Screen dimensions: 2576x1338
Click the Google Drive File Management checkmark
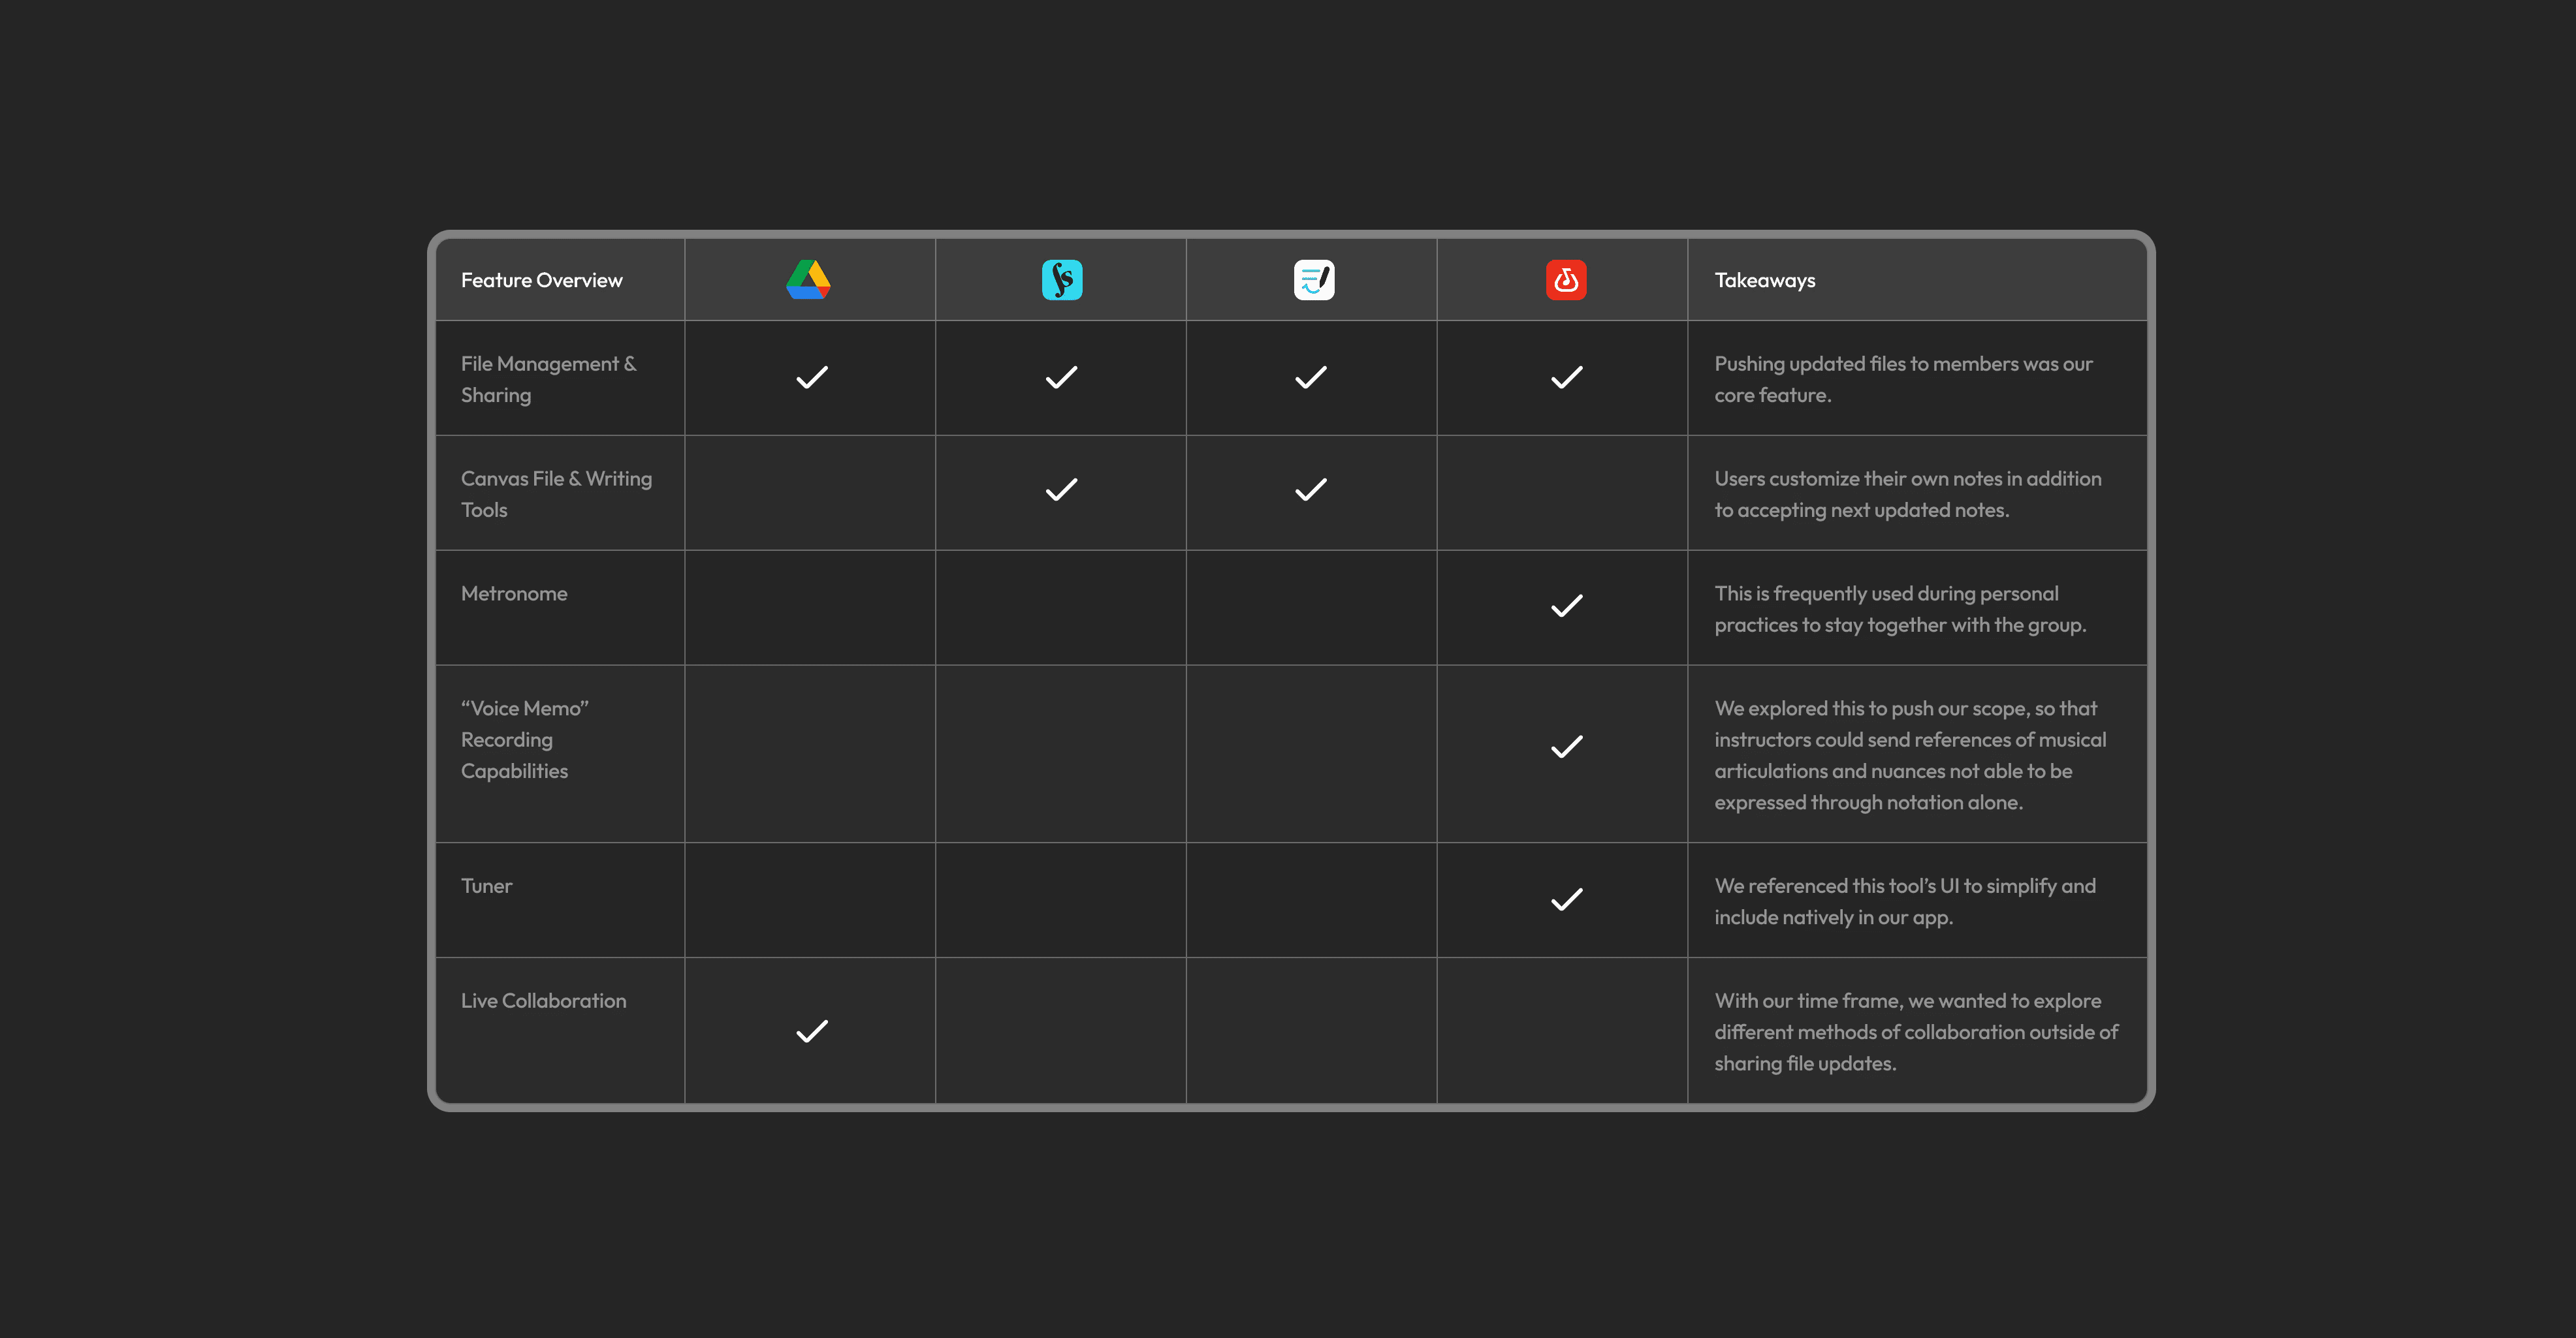coord(811,378)
